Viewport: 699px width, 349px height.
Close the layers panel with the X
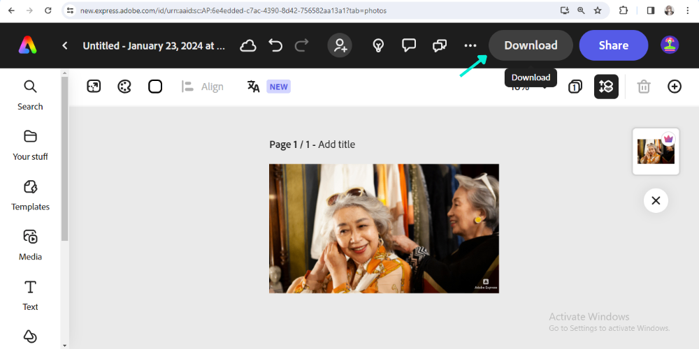coord(656,200)
